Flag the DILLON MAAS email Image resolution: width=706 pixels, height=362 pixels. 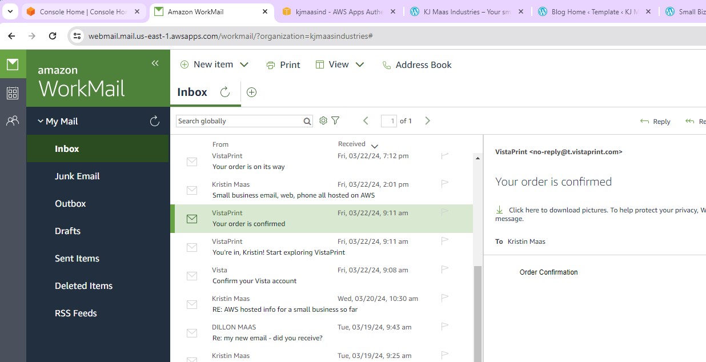point(445,327)
